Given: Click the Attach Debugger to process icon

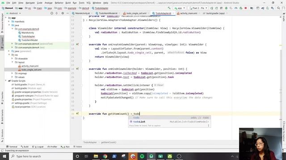Looking at the screenshot, I should click(x=241, y=8).
